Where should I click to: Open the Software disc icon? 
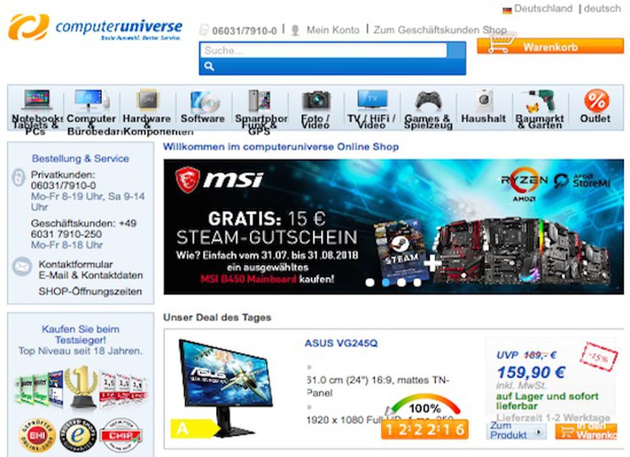pyautogui.click(x=204, y=101)
